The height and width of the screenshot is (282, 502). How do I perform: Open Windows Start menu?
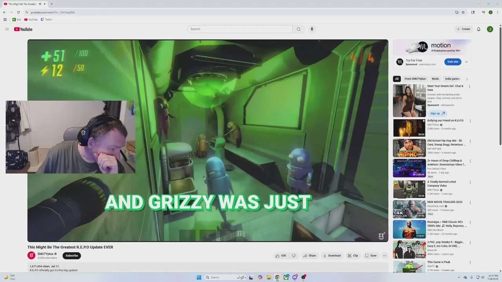[x=199, y=277]
